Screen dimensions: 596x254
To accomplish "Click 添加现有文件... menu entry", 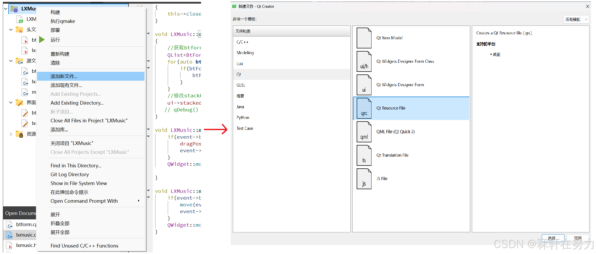I will coord(66,85).
